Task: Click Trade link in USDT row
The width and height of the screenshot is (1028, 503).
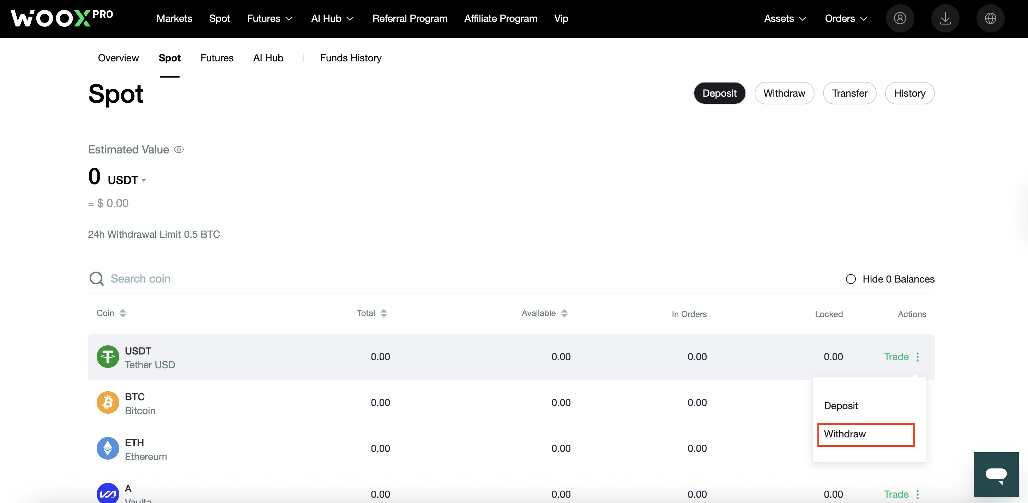Action: click(x=896, y=357)
